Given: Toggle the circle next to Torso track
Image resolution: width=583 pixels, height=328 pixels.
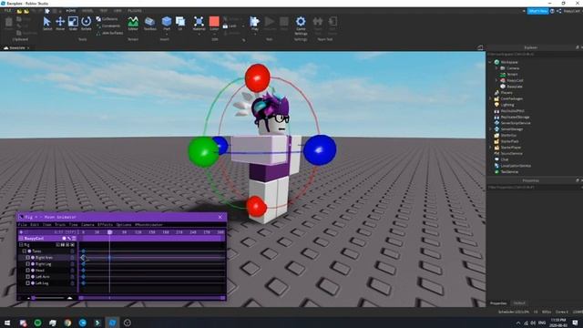Looking at the screenshot, I should point(29,251).
